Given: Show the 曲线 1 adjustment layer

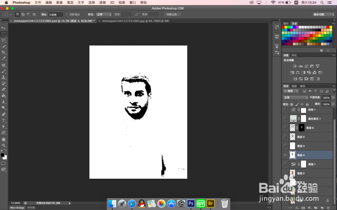Looking at the screenshot, I should click(x=285, y=110).
